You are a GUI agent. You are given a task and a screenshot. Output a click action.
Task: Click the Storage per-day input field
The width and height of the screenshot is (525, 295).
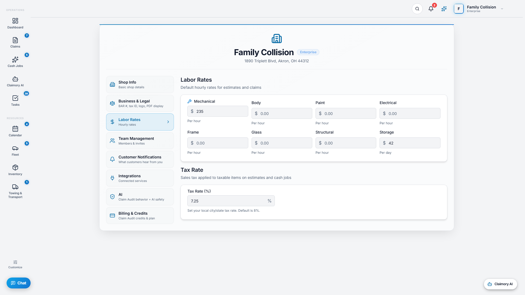click(410, 143)
